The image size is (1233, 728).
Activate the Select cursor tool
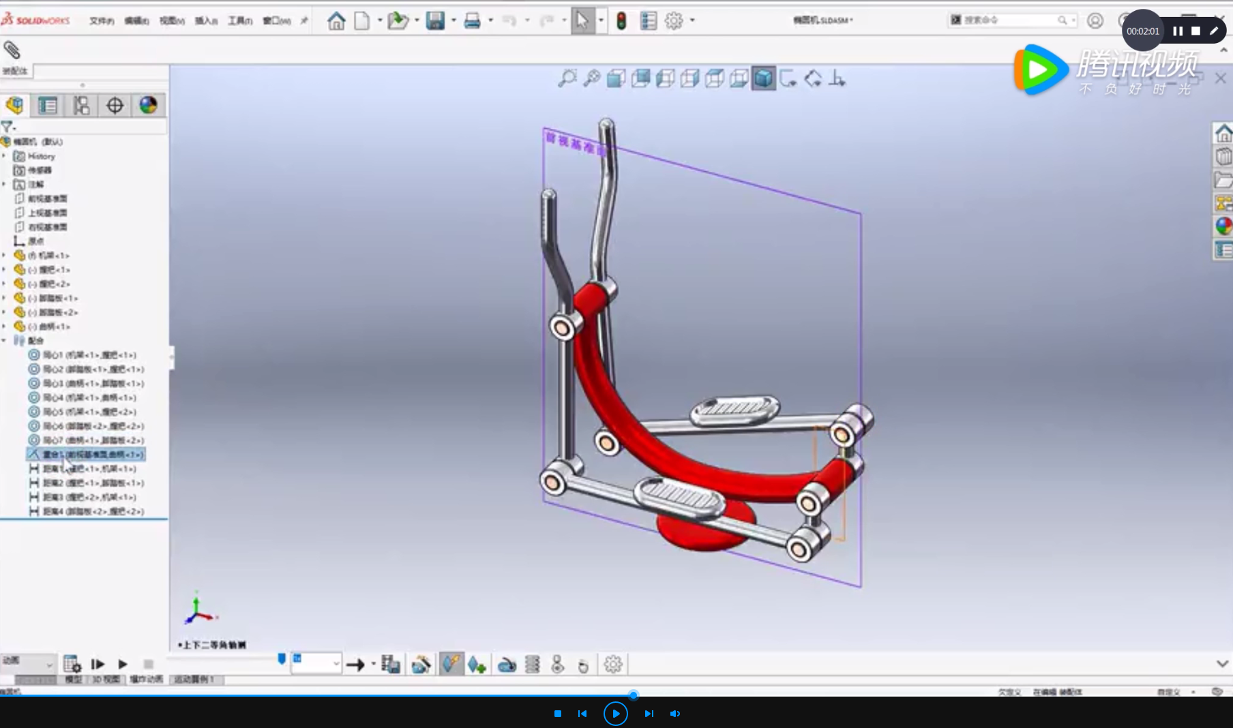(x=582, y=21)
